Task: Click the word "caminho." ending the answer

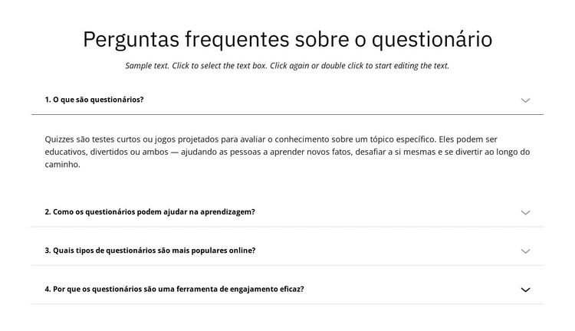Action: coord(62,165)
